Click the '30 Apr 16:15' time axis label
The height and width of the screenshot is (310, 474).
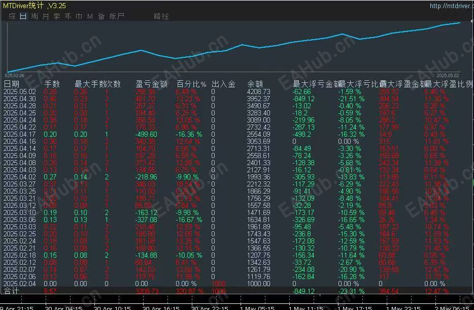tap(161, 308)
